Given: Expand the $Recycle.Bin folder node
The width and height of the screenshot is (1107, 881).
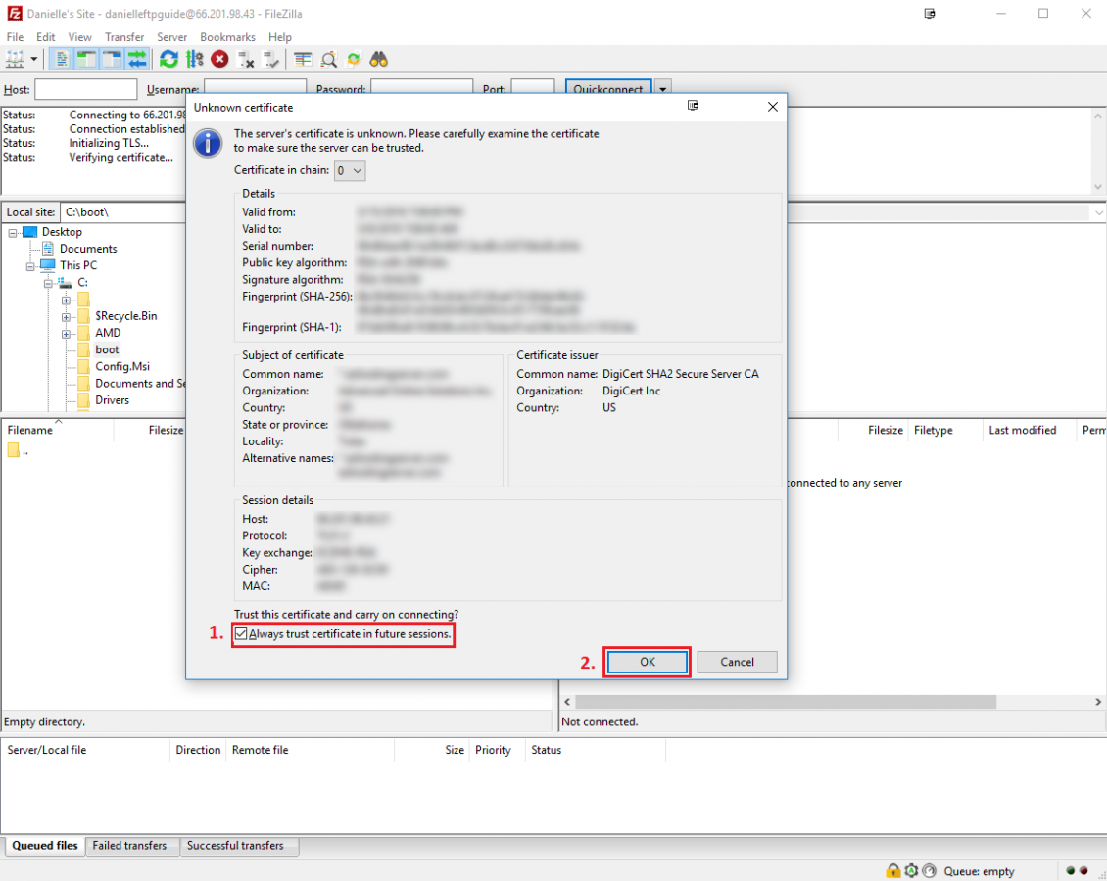Looking at the screenshot, I should click(66, 316).
